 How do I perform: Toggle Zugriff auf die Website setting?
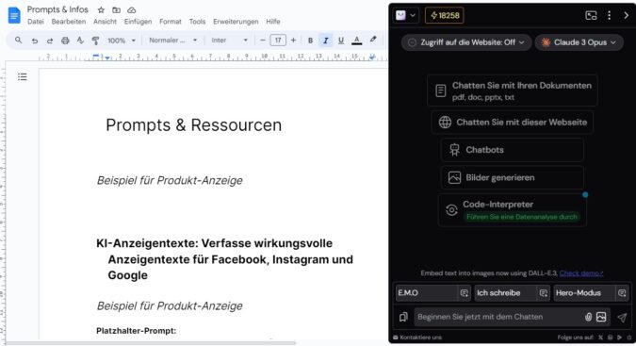(x=466, y=42)
